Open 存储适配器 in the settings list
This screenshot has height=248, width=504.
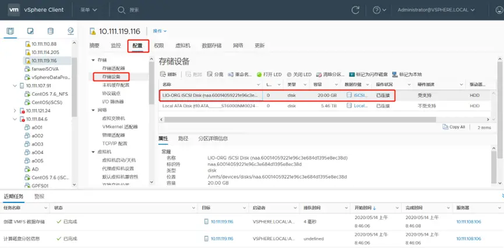point(114,69)
